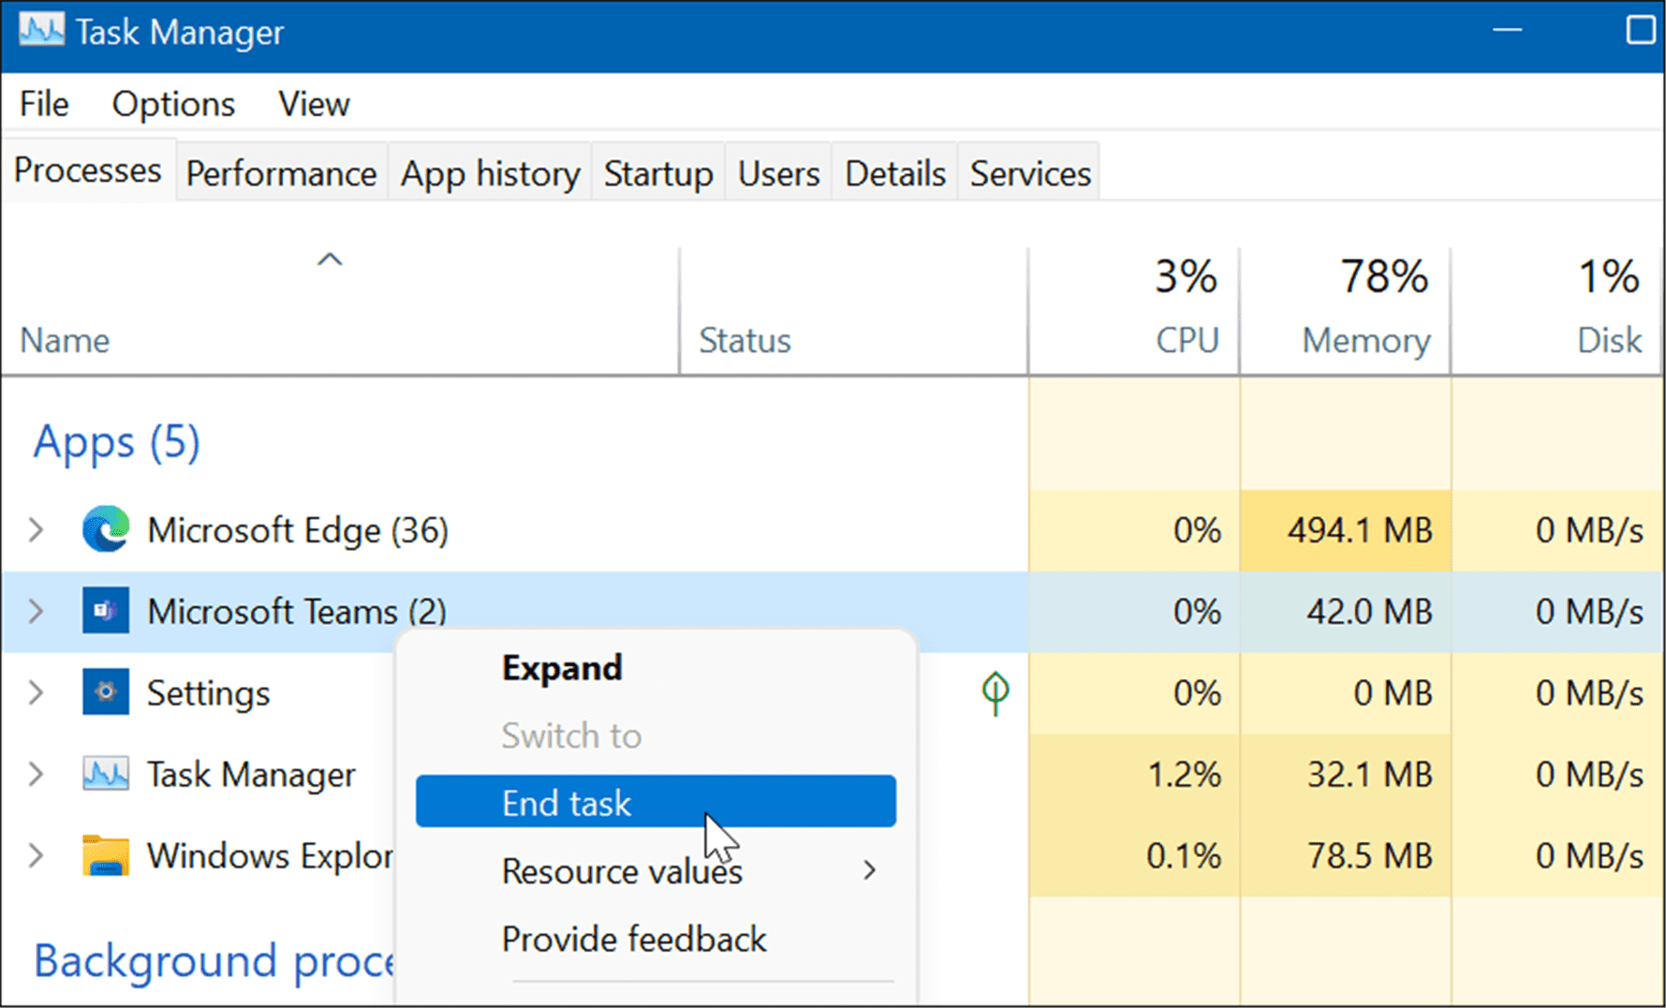
Task: Switch to the Services tab
Action: (1028, 172)
